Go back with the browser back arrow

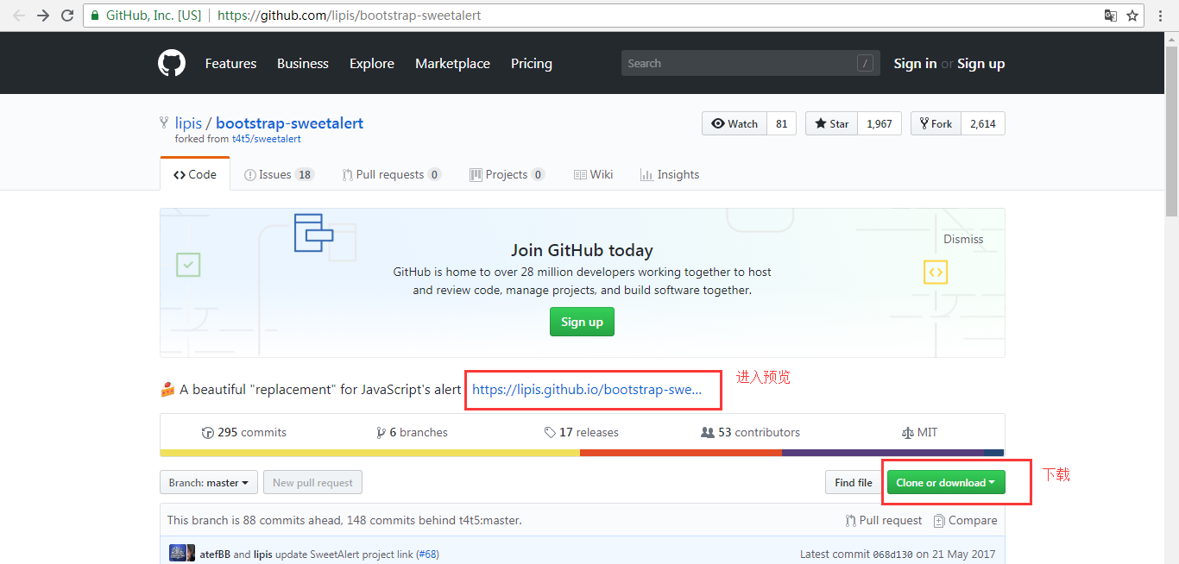tap(19, 16)
